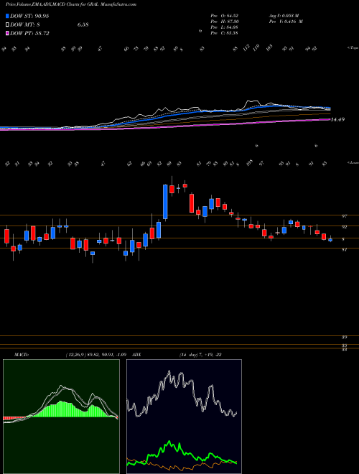Click the ADX label above dark panel
The height and width of the screenshot is (474, 359).
(x=136, y=355)
